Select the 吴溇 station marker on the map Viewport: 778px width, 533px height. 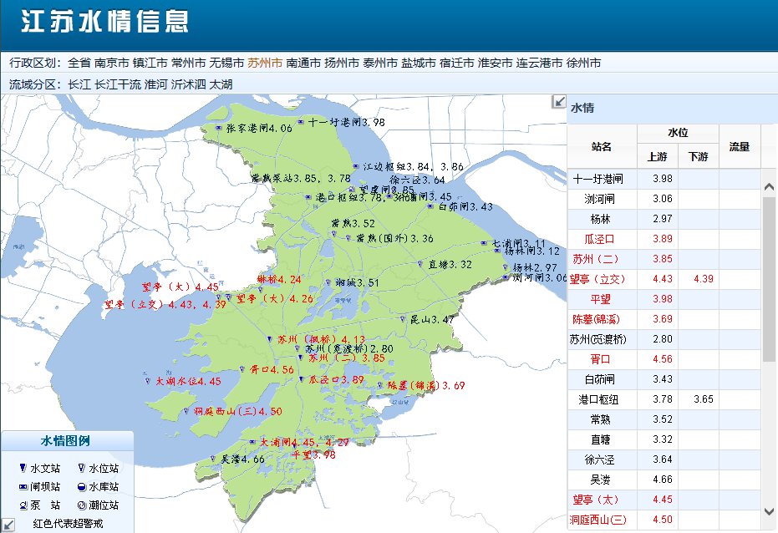(x=213, y=459)
